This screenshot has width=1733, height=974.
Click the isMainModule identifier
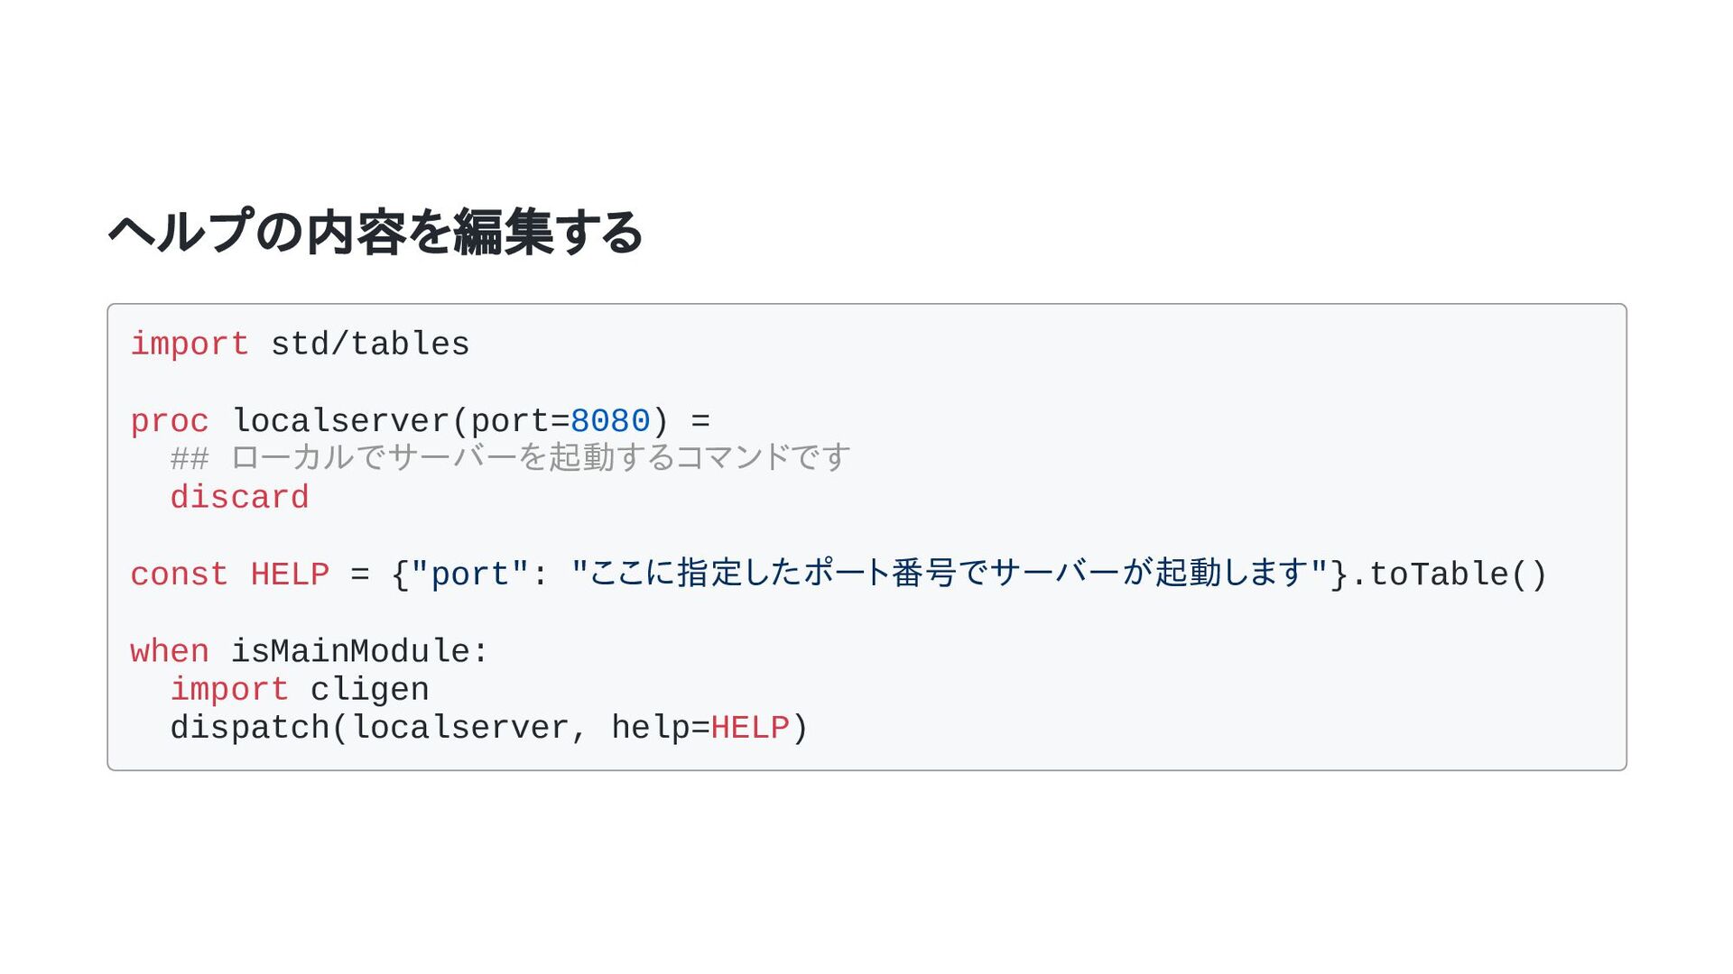[x=350, y=651]
